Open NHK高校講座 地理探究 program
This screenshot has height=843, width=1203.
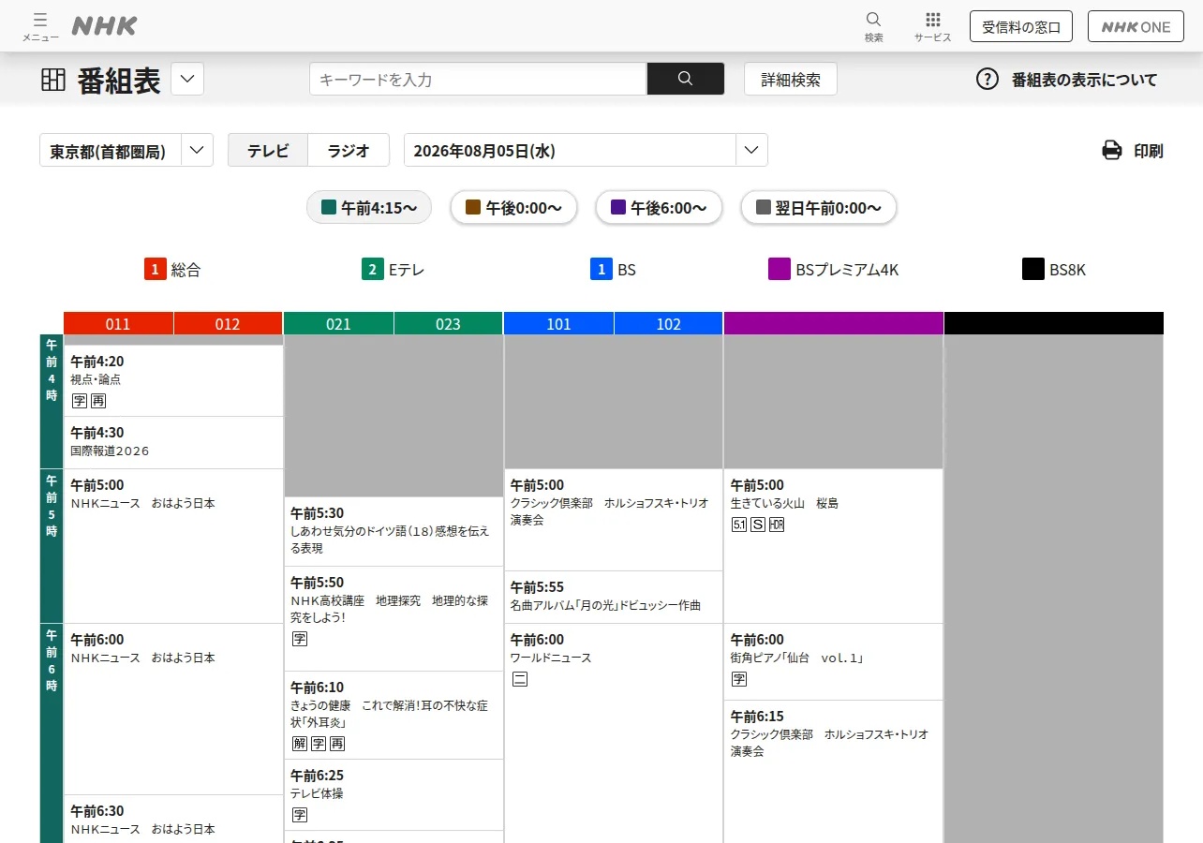(394, 619)
